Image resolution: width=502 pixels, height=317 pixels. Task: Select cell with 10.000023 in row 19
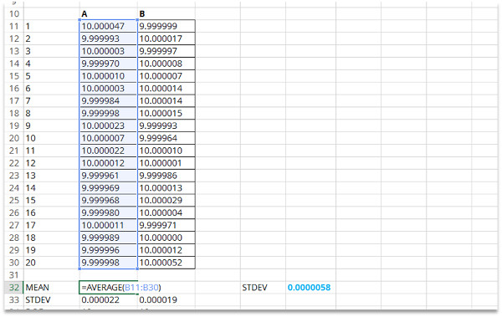click(108, 125)
